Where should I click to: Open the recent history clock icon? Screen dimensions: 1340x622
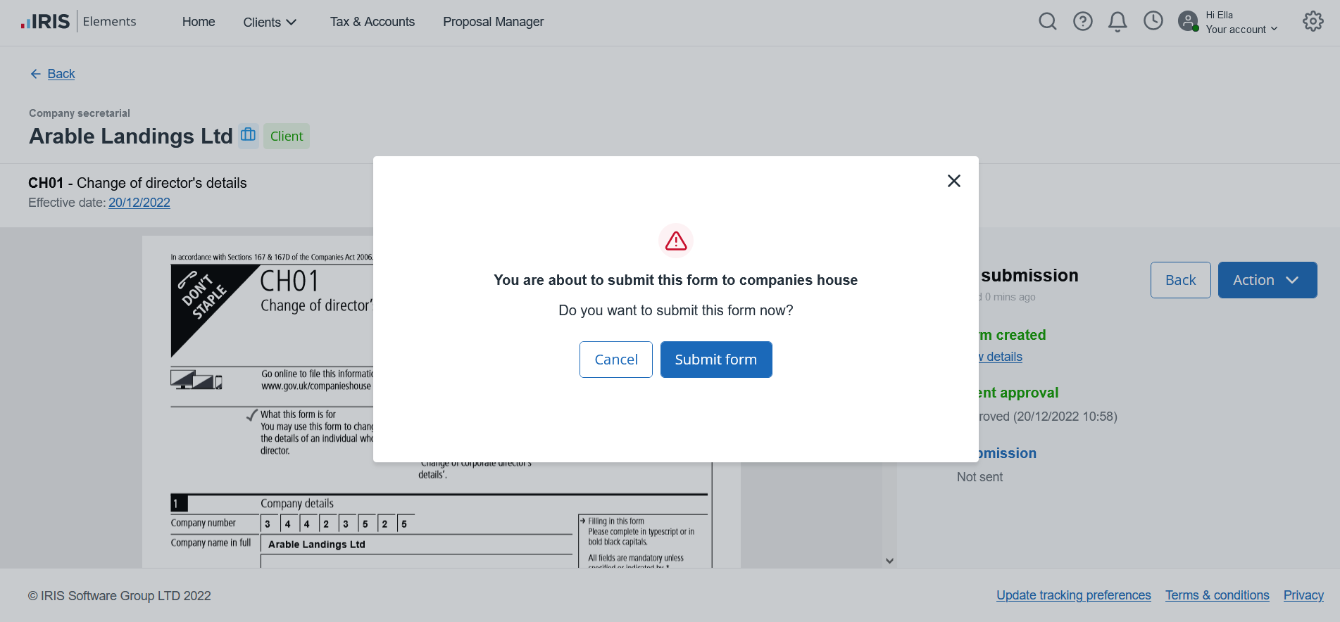pos(1153,21)
